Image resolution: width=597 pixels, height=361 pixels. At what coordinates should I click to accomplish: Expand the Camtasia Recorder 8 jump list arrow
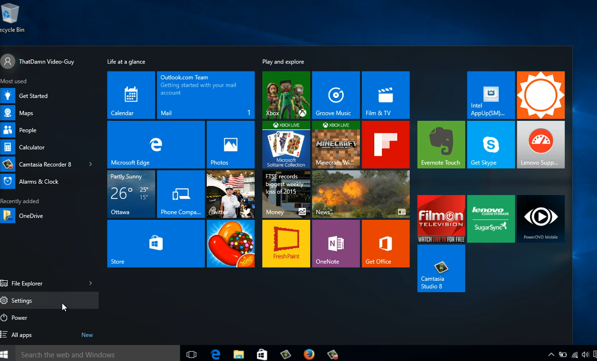tap(91, 165)
